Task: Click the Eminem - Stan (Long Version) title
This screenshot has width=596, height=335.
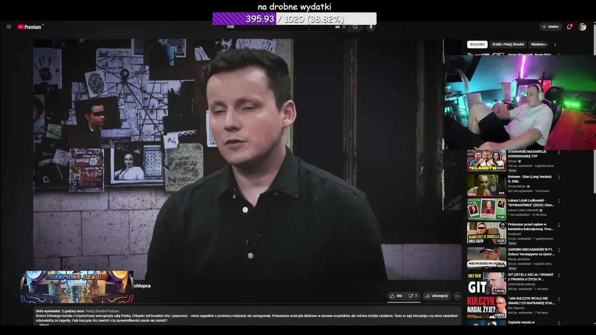Action: click(x=530, y=179)
